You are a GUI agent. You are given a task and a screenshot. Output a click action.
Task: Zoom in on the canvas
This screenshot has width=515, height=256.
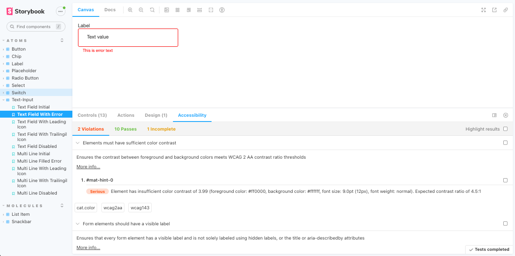[130, 10]
